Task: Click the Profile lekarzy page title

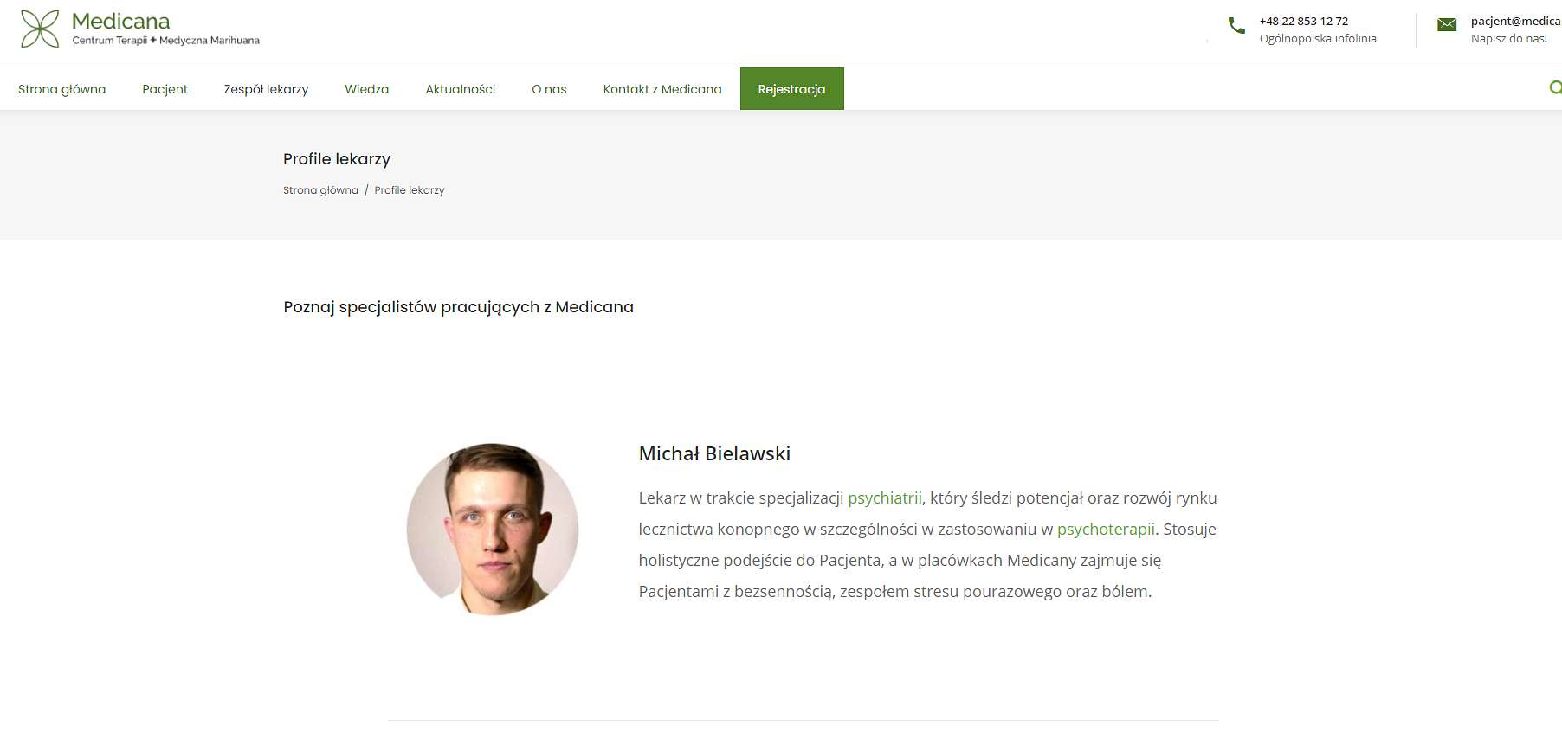Action: [x=337, y=159]
